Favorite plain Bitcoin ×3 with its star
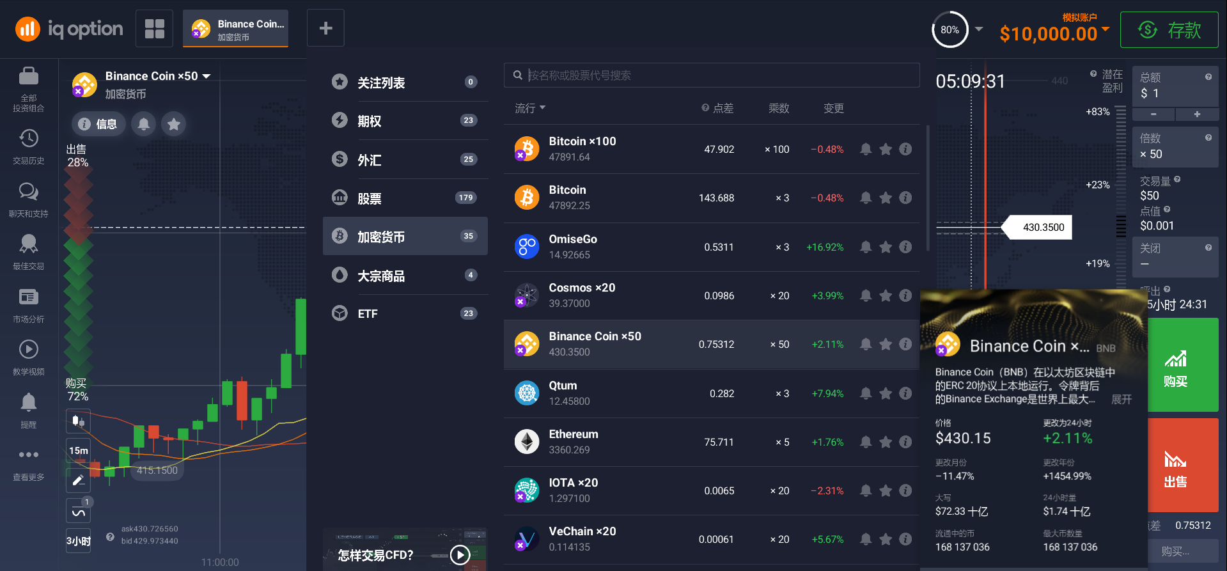1227x571 pixels. (886, 198)
